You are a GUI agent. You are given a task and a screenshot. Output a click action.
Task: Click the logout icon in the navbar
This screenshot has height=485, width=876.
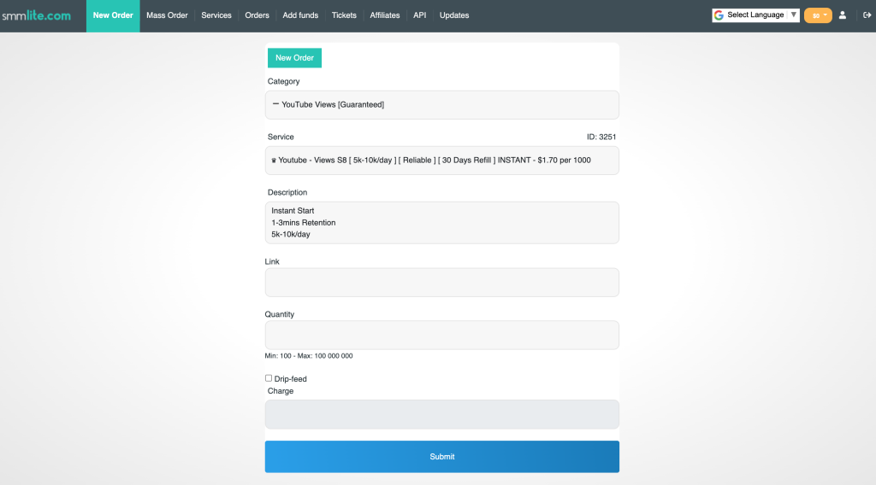pos(867,15)
